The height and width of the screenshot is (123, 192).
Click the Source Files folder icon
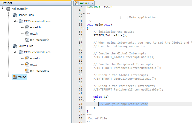(15, 46)
